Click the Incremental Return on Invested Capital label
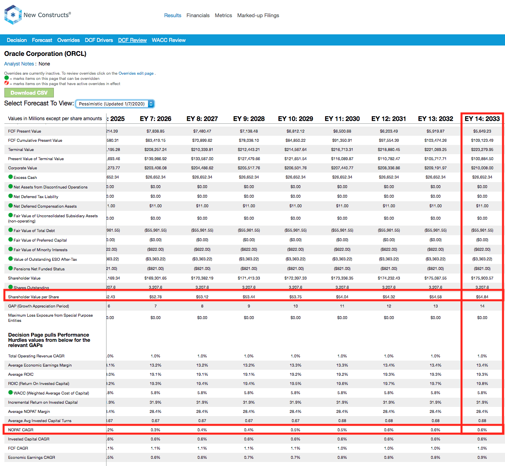This screenshot has height=466, width=505. tap(43, 402)
